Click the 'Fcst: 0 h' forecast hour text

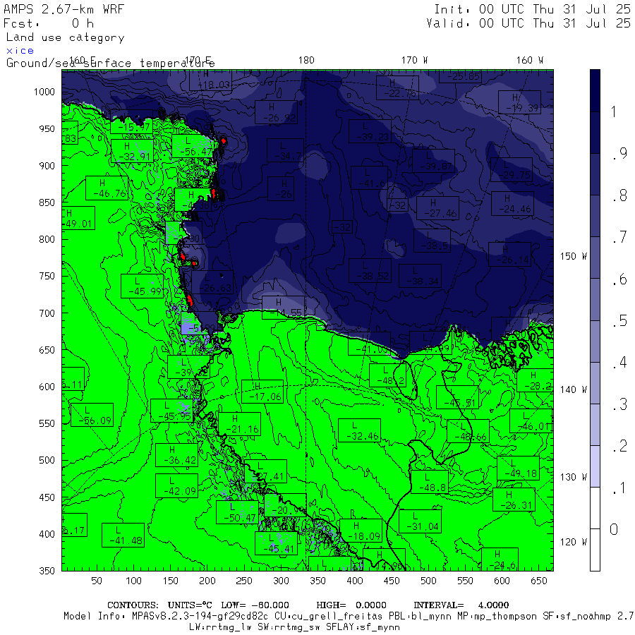pyautogui.click(x=49, y=23)
